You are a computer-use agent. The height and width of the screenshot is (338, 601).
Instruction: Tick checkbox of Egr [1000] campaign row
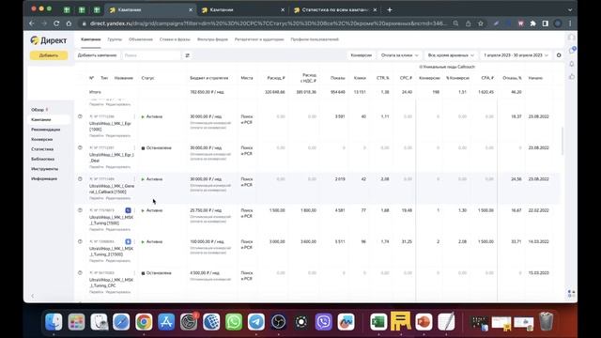point(80,116)
